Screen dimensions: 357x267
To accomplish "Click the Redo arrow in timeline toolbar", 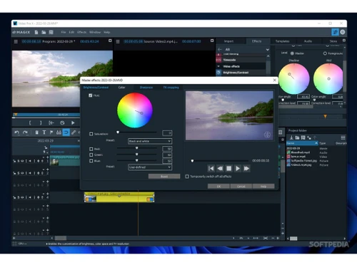I will 25,132.
